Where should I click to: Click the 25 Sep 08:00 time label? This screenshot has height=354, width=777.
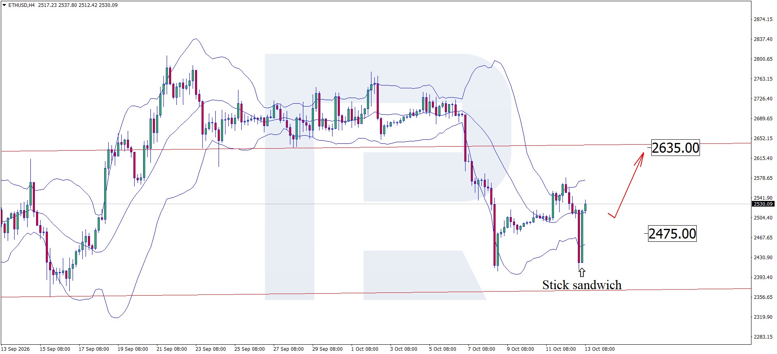[x=249, y=349]
